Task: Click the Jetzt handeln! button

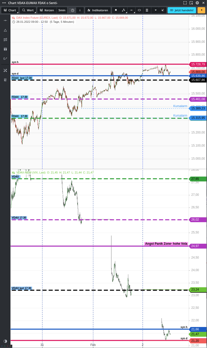Action: click(x=182, y=10)
